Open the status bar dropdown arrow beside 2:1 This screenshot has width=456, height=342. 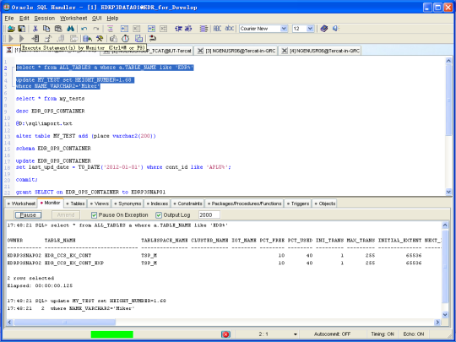pyautogui.click(x=296, y=334)
